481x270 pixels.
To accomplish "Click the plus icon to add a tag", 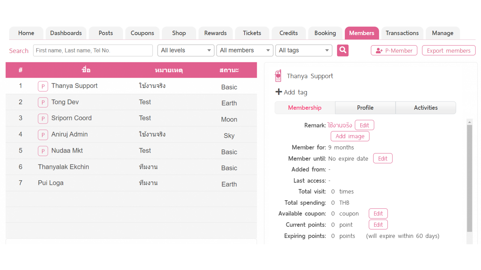I will 279,92.
